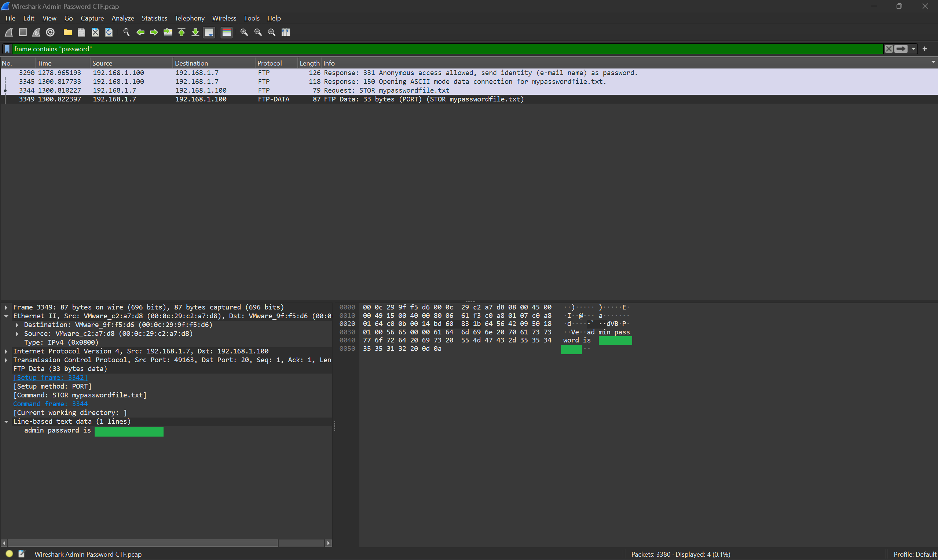This screenshot has height=560, width=938.
Task: Follow the Command frame: 3344 link
Action: coord(50,404)
